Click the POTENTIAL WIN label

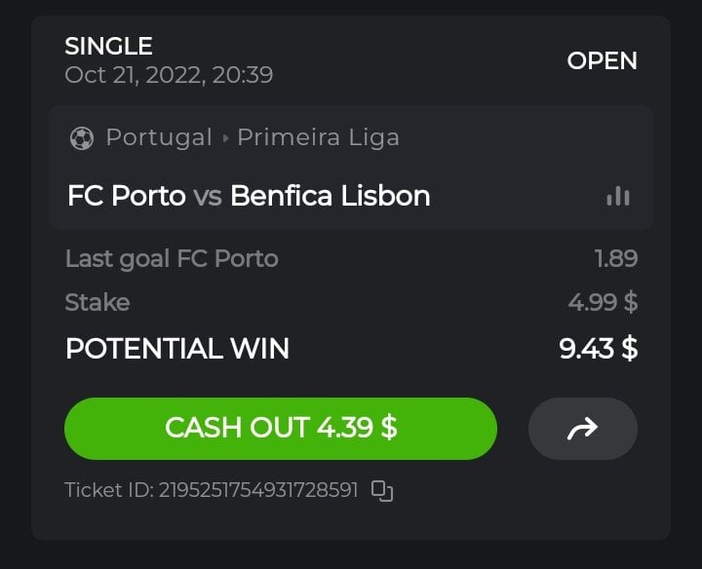(x=177, y=348)
